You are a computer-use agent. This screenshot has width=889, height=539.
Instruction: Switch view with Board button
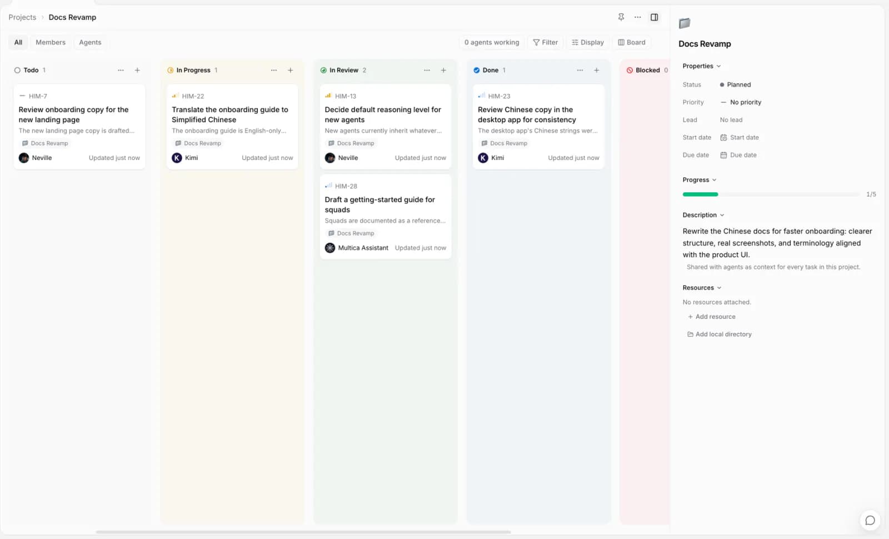pyautogui.click(x=632, y=42)
